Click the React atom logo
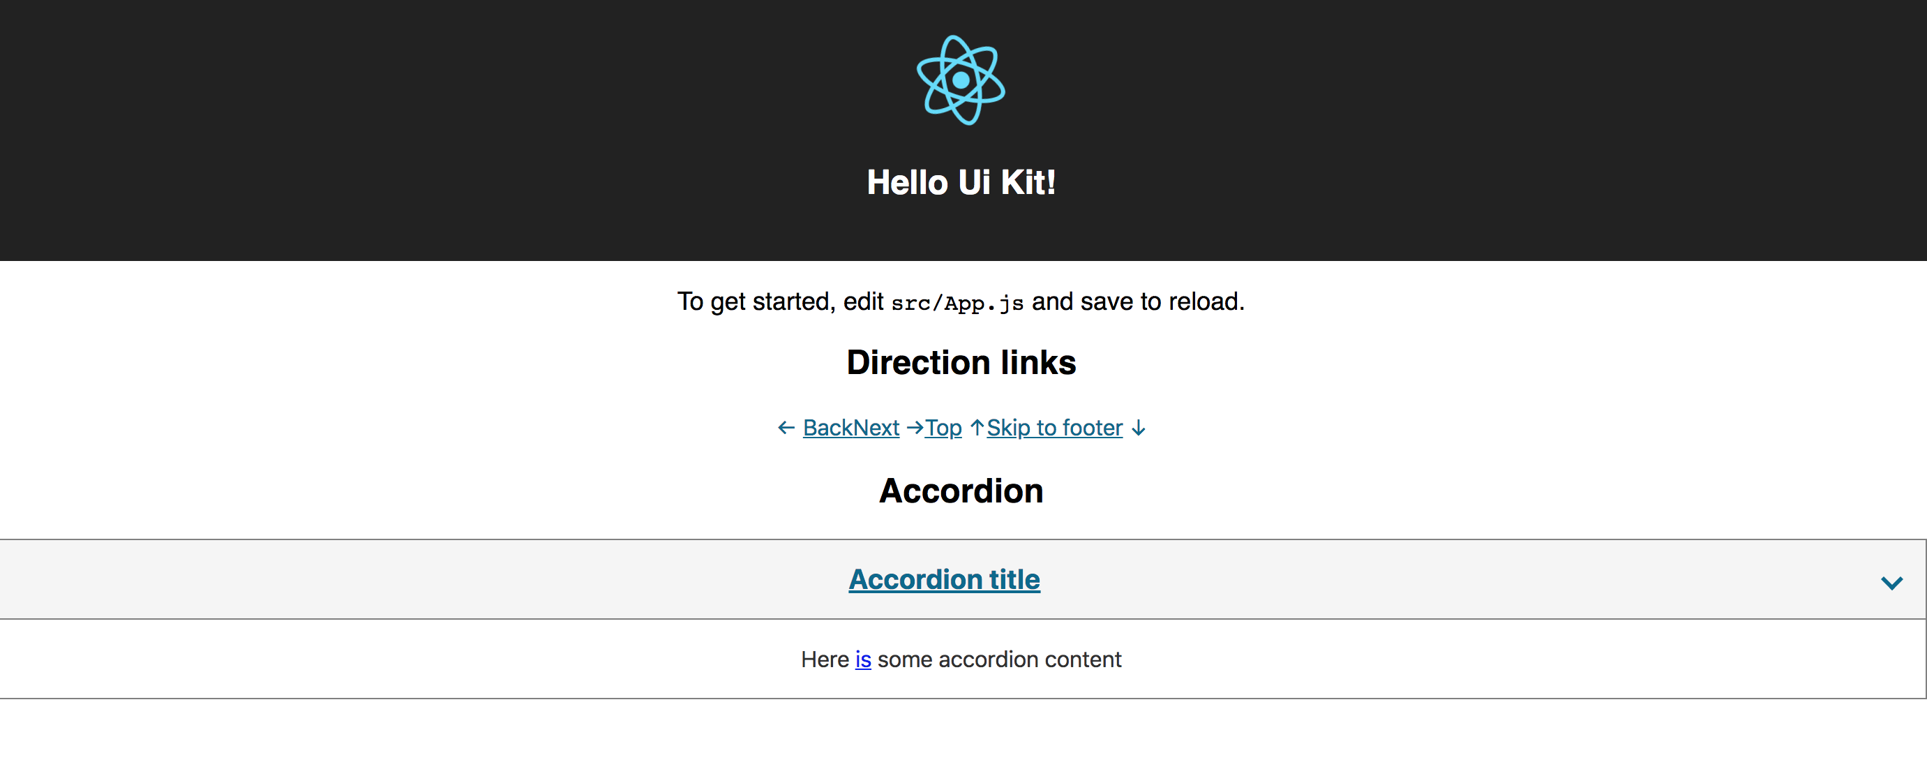This screenshot has height=783, width=1927. coord(961,80)
